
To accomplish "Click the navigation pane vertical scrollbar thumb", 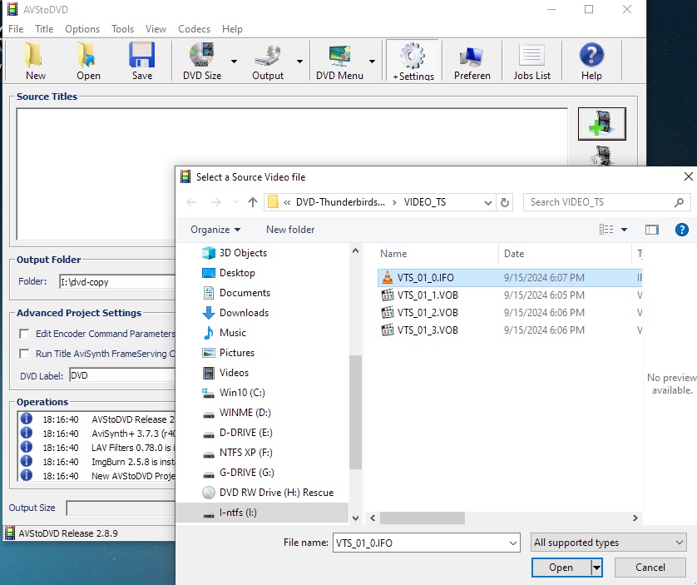I will click(355, 412).
